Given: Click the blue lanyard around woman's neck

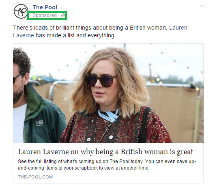Looking at the screenshot, I should tap(109, 115).
